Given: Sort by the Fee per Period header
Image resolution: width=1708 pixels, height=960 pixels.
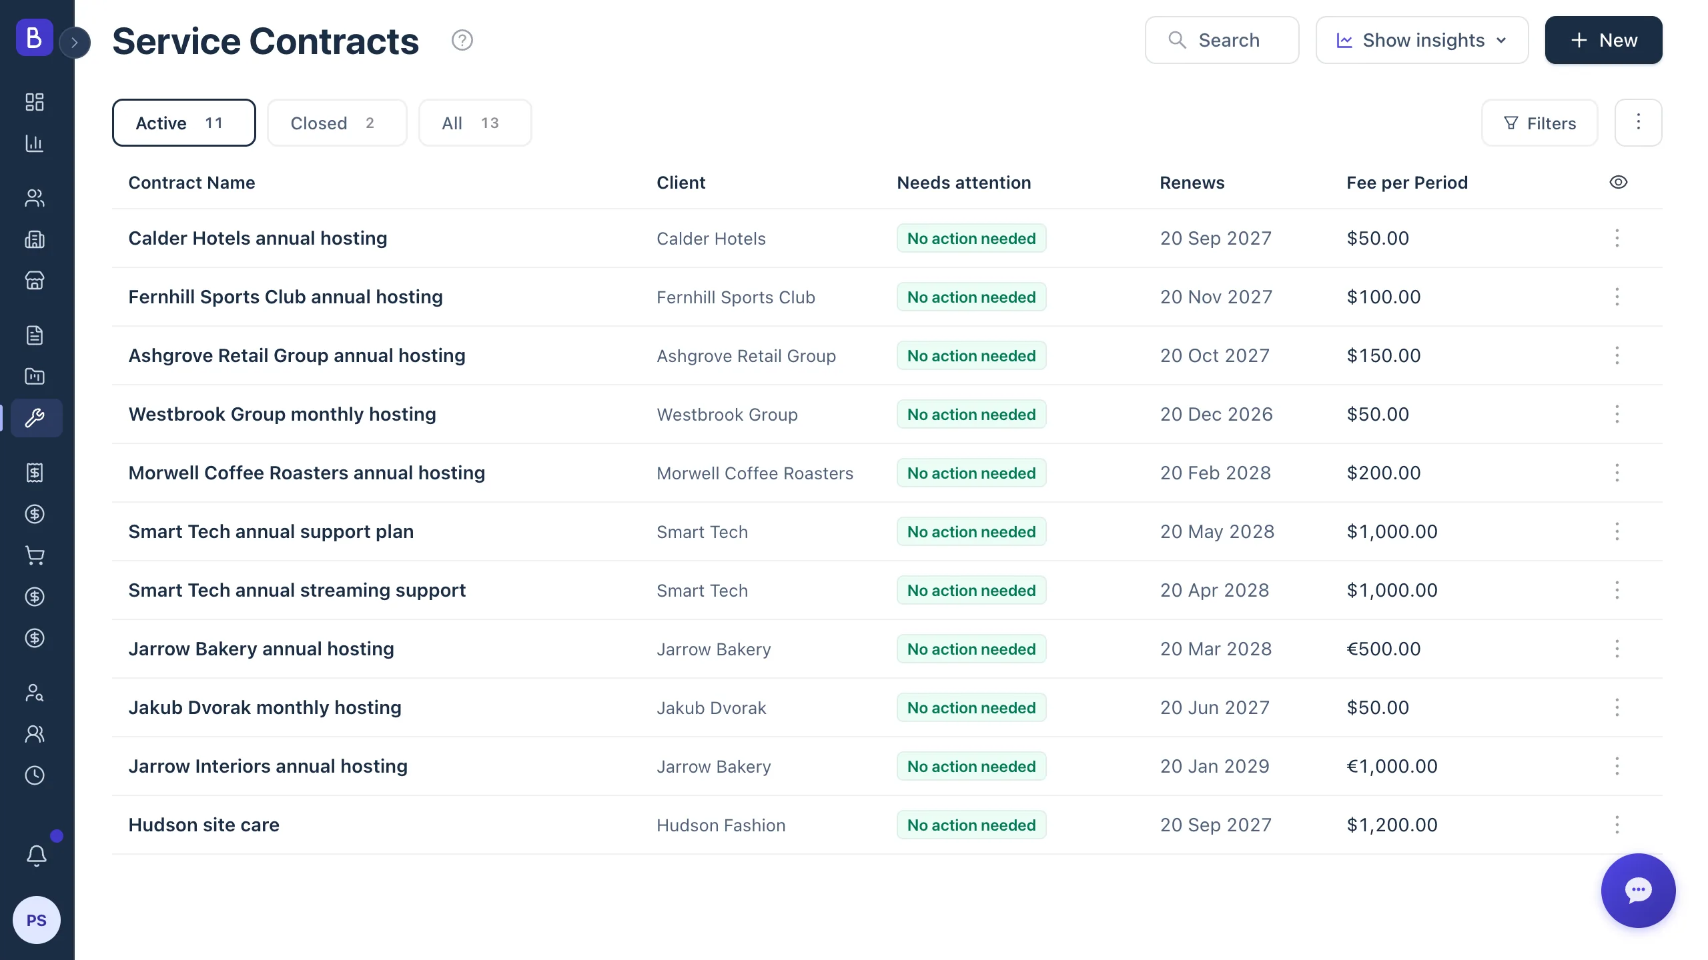Looking at the screenshot, I should pos(1407,183).
